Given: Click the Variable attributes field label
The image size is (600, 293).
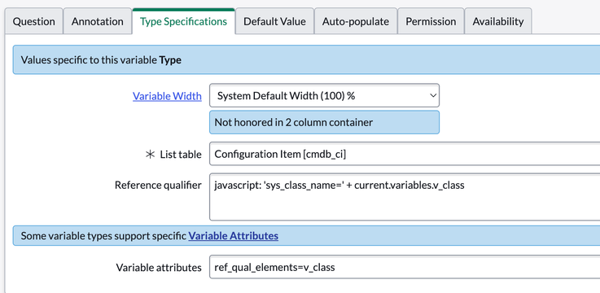Looking at the screenshot, I should 159,268.
